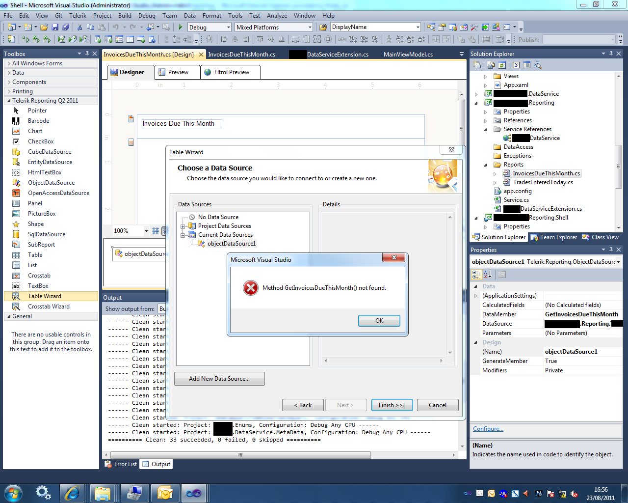Toggle the designer grid next to zoom box

click(156, 231)
